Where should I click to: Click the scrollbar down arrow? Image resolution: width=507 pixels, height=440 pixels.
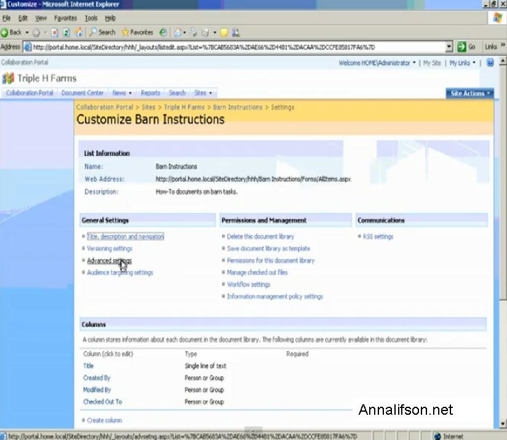point(503,423)
